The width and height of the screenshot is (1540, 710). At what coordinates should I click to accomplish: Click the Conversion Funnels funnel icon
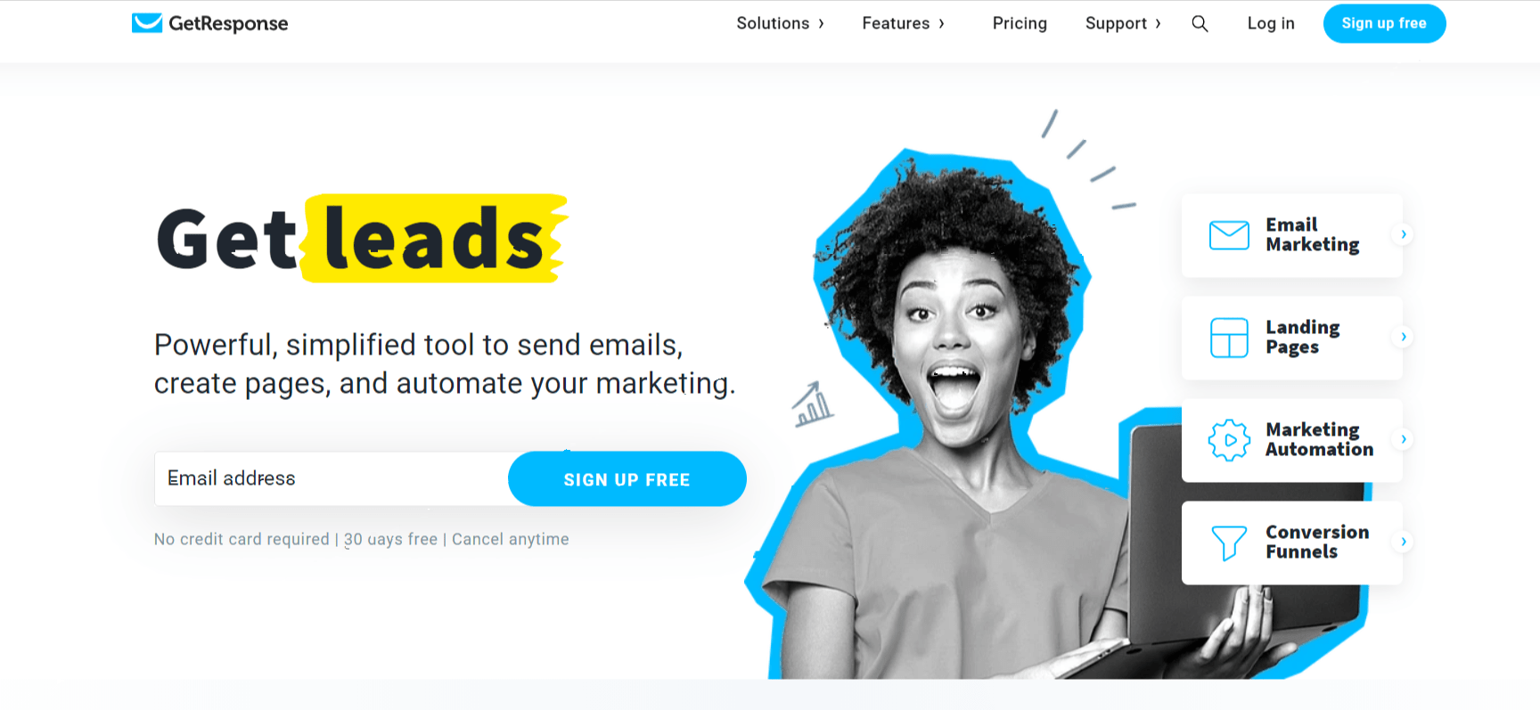pyautogui.click(x=1229, y=543)
